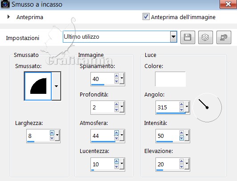Select the bevel shape thumbnail preview
This screenshot has width=237, height=181.
point(38,86)
